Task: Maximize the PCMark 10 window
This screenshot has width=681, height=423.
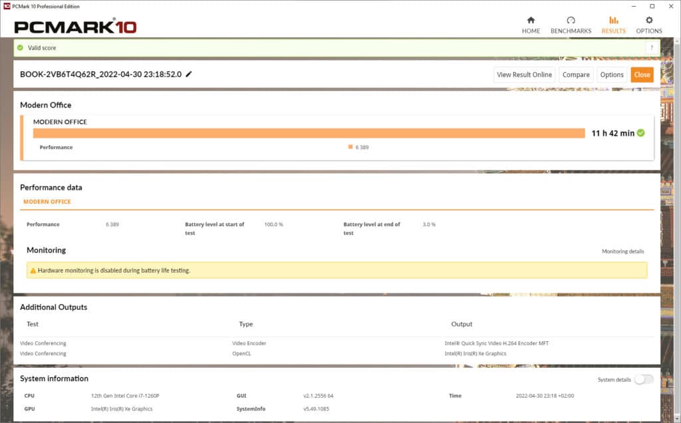Action: [x=652, y=6]
